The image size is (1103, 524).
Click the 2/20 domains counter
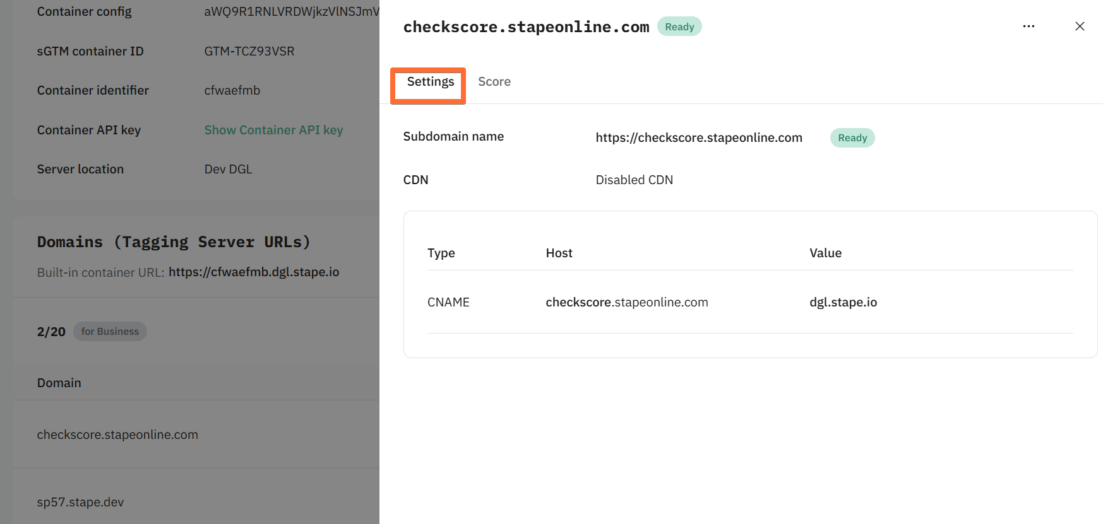(x=51, y=332)
